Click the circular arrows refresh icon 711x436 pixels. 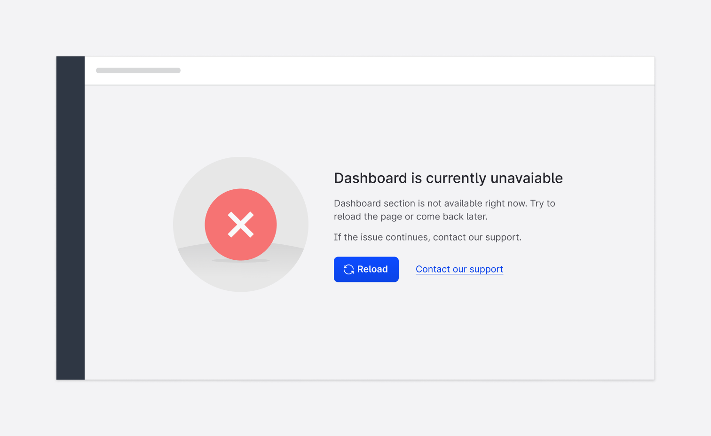[348, 269]
